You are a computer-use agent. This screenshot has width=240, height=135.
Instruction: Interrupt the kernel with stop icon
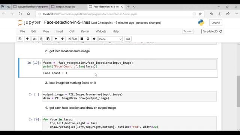[x=82, y=39]
